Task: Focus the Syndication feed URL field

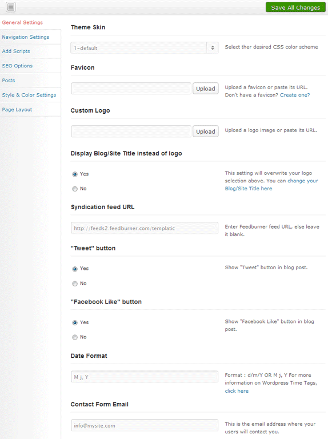Action: pos(145,228)
